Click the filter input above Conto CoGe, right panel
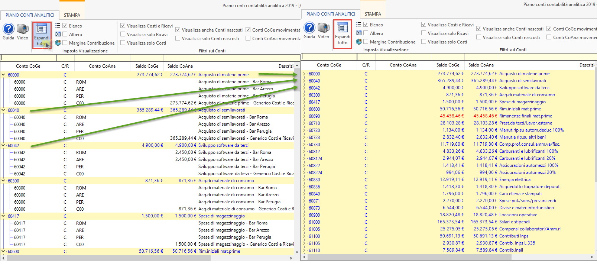This screenshot has height=262, width=597. point(329,57)
